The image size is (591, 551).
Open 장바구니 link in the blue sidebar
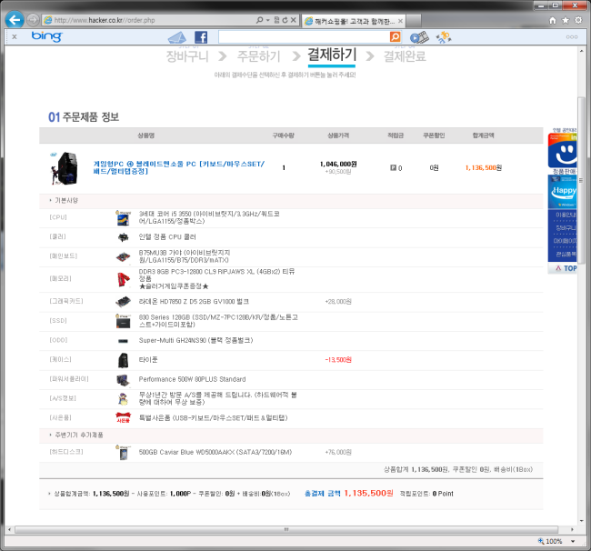[566, 227]
